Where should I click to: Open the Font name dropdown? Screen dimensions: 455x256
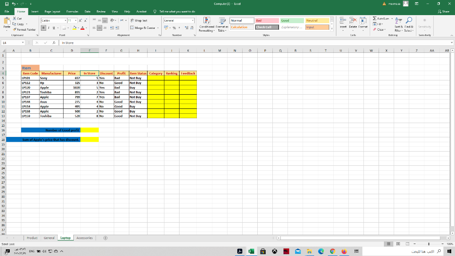point(65,20)
